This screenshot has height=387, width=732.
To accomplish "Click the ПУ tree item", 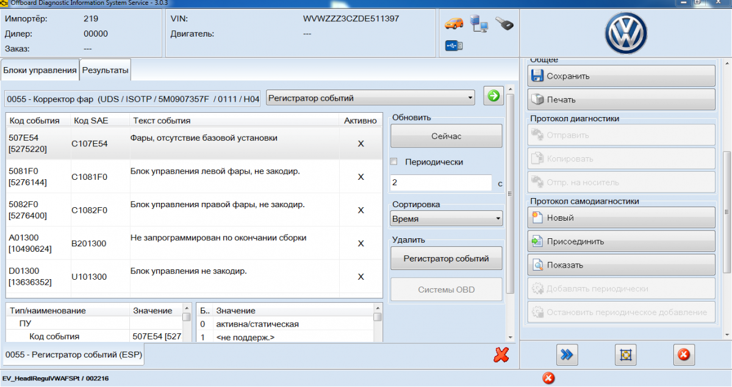I will click(25, 324).
